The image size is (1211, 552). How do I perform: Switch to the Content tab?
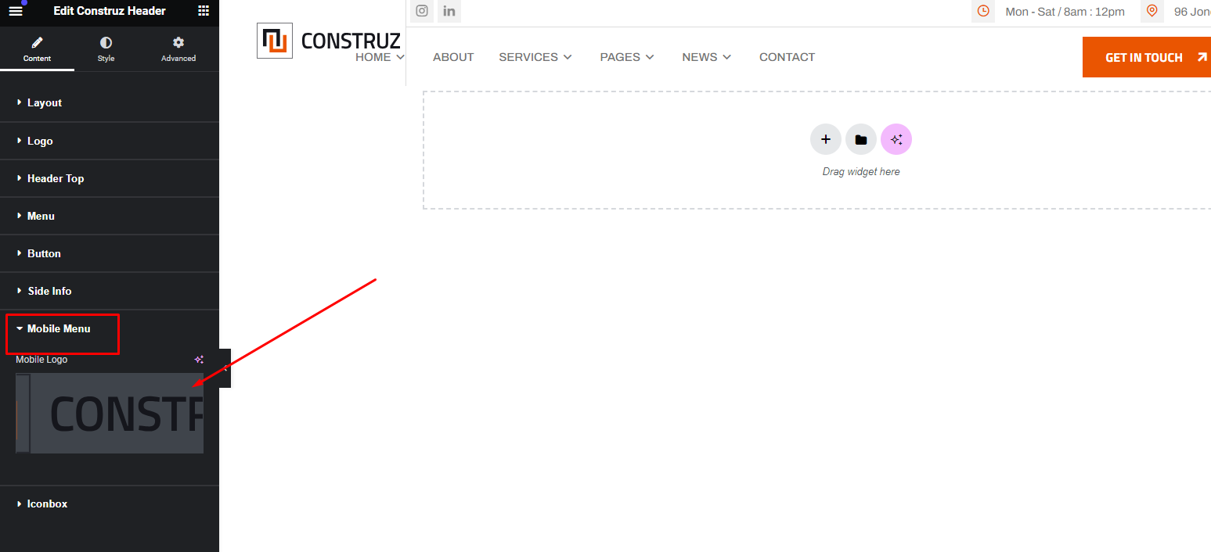tap(37, 48)
